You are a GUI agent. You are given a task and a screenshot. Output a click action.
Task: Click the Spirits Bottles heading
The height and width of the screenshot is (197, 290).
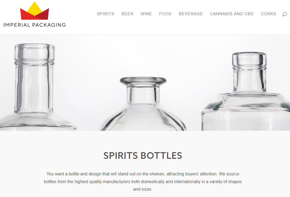(143, 156)
